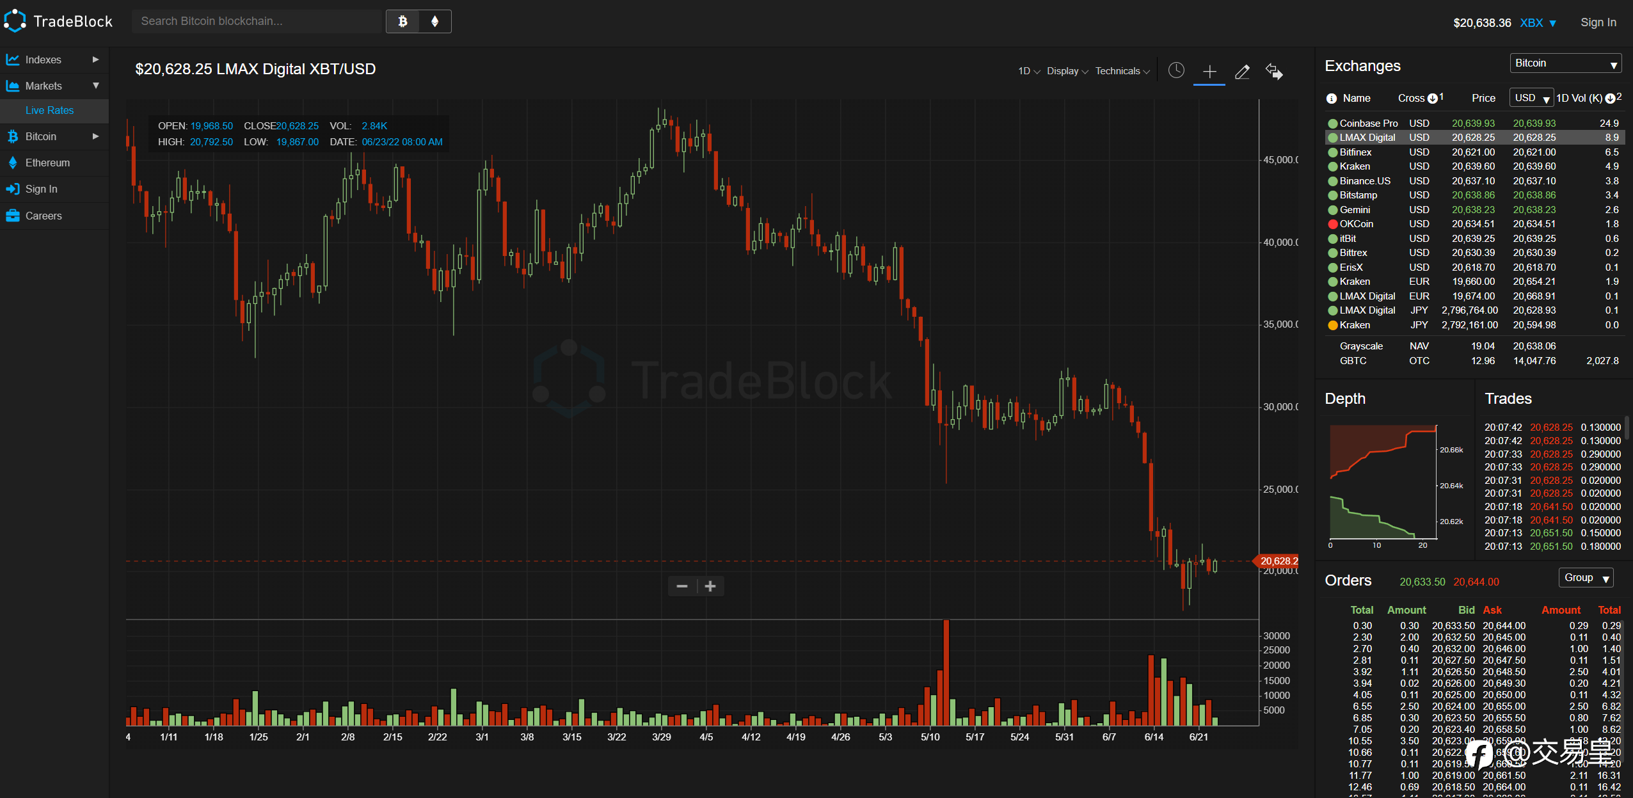Image resolution: width=1633 pixels, height=798 pixels.
Task: Open the XBX index dropdown
Action: [x=1538, y=23]
